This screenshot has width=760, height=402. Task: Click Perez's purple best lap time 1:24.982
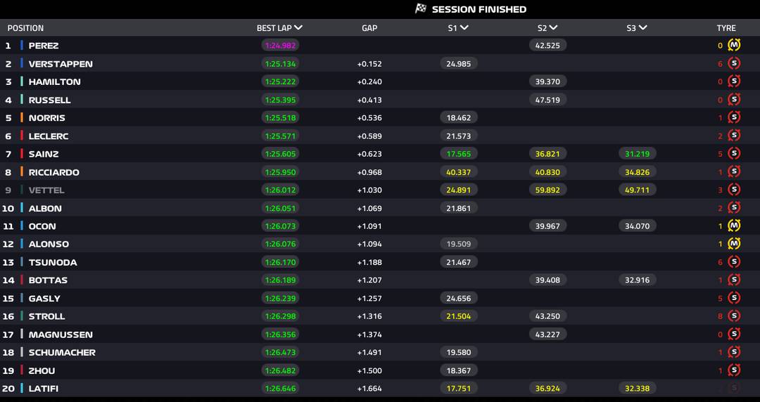point(281,45)
